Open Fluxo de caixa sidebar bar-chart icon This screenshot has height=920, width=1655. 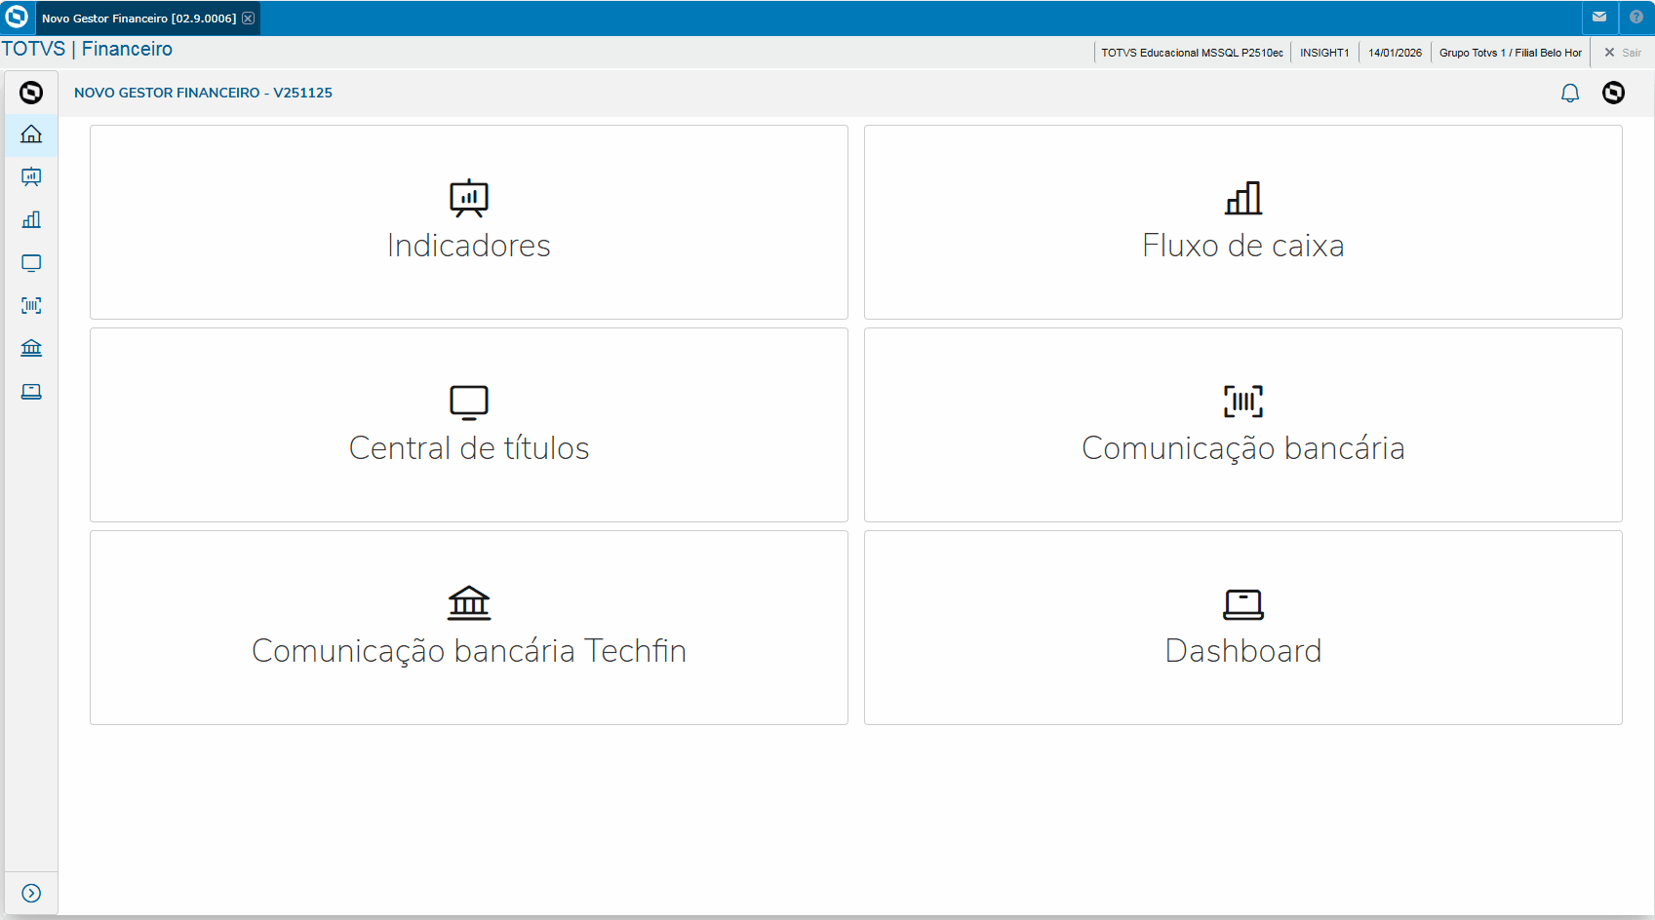pos(31,220)
